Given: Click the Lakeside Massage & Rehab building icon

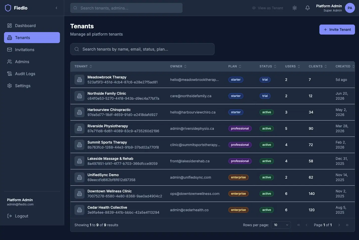Looking at the screenshot, I should [x=79, y=161].
